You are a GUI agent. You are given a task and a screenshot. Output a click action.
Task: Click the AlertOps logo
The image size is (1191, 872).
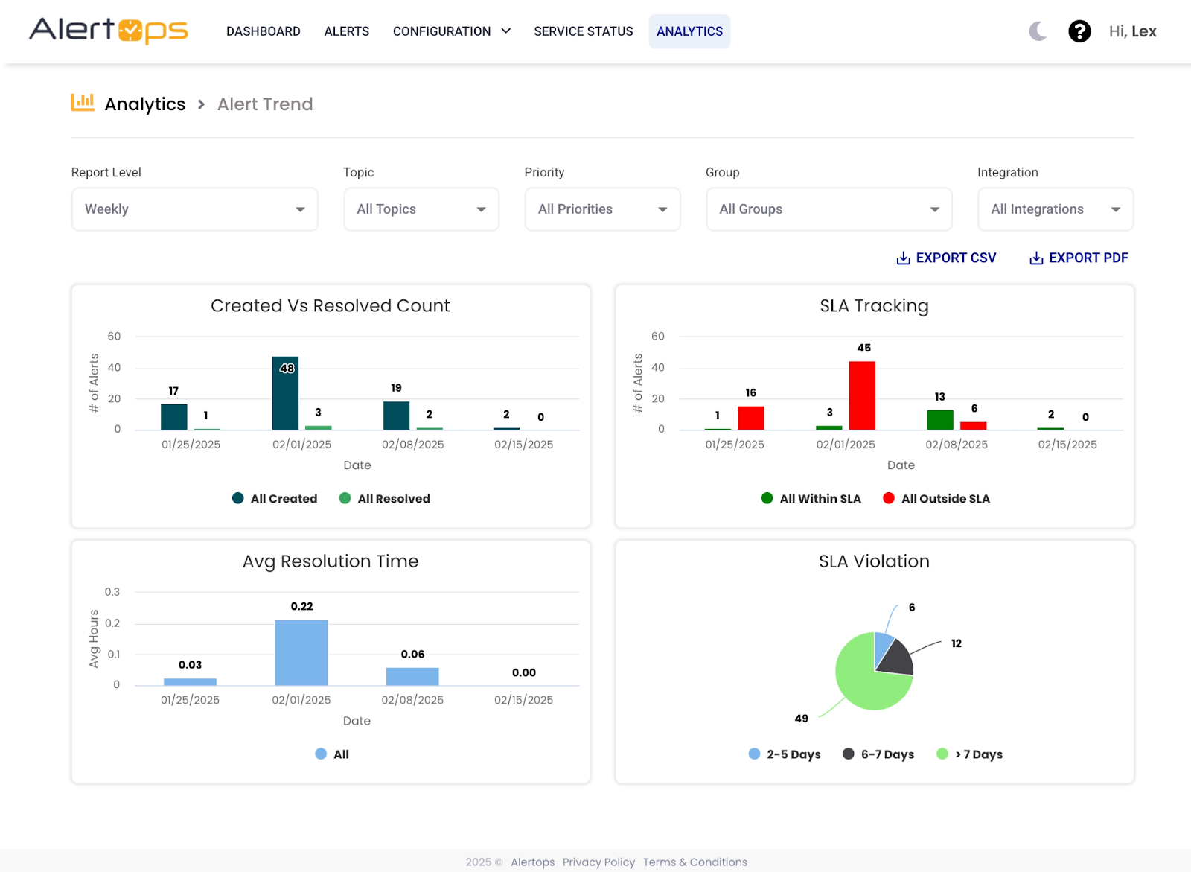(x=109, y=31)
